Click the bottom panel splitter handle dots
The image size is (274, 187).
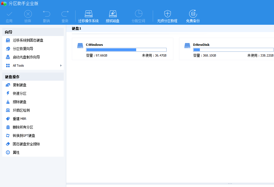click(x=230, y=184)
